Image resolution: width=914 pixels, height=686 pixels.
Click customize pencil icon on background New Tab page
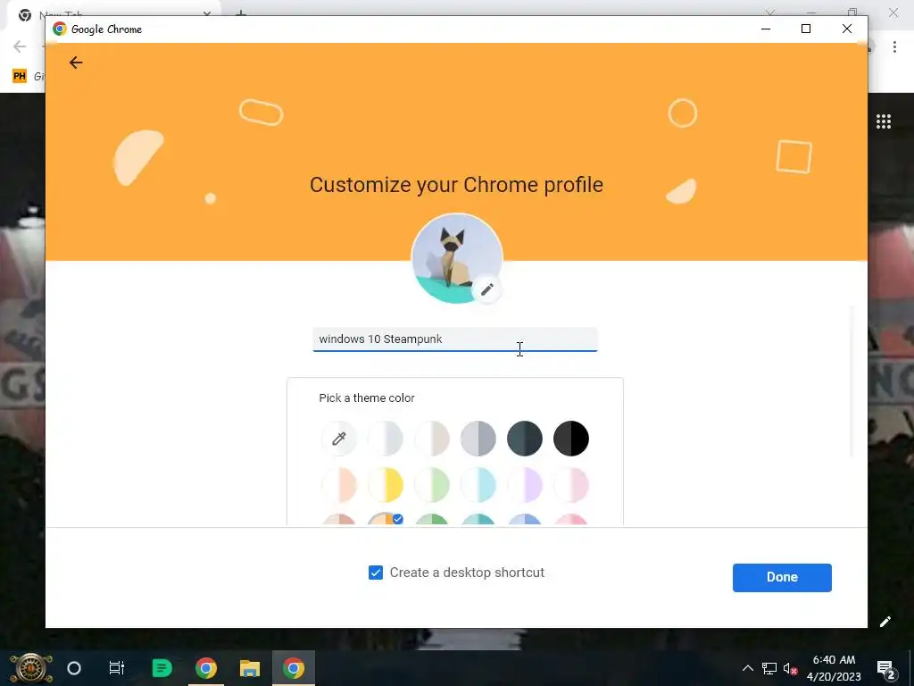tap(885, 622)
